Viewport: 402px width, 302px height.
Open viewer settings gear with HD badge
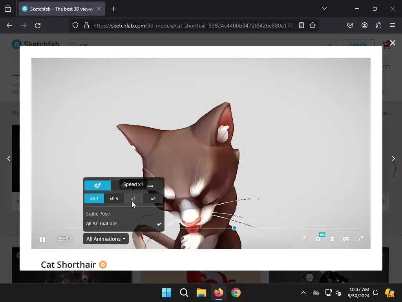[x=318, y=239]
